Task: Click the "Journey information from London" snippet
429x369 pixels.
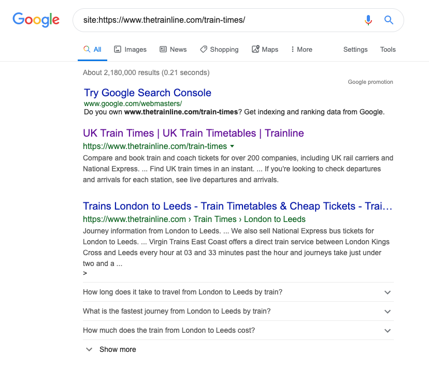Action: point(236,247)
